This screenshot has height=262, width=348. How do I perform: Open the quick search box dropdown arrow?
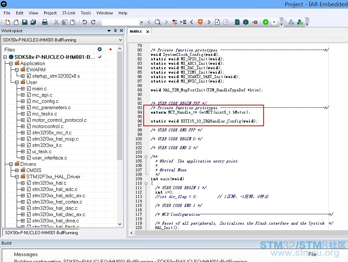point(141,22)
